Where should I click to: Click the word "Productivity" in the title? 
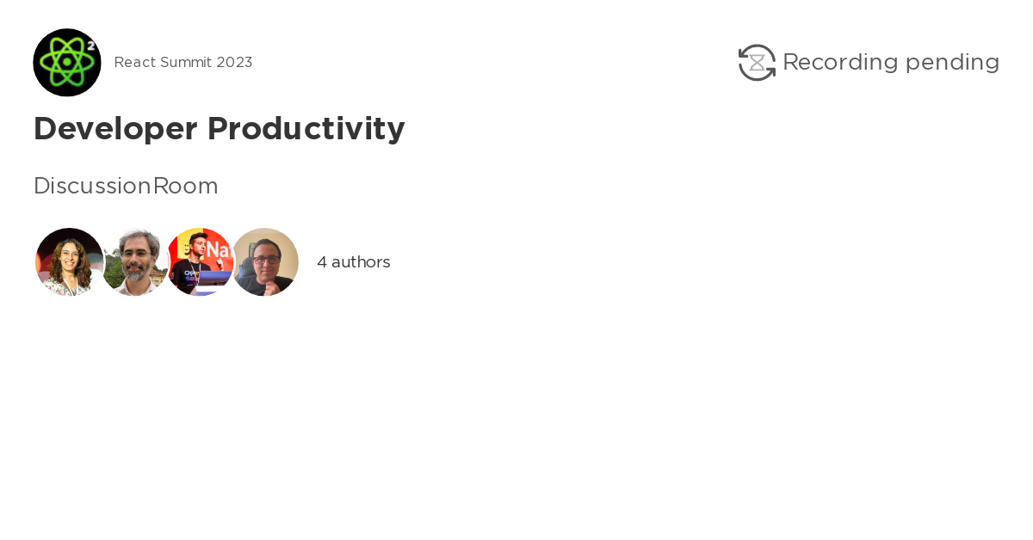click(306, 129)
